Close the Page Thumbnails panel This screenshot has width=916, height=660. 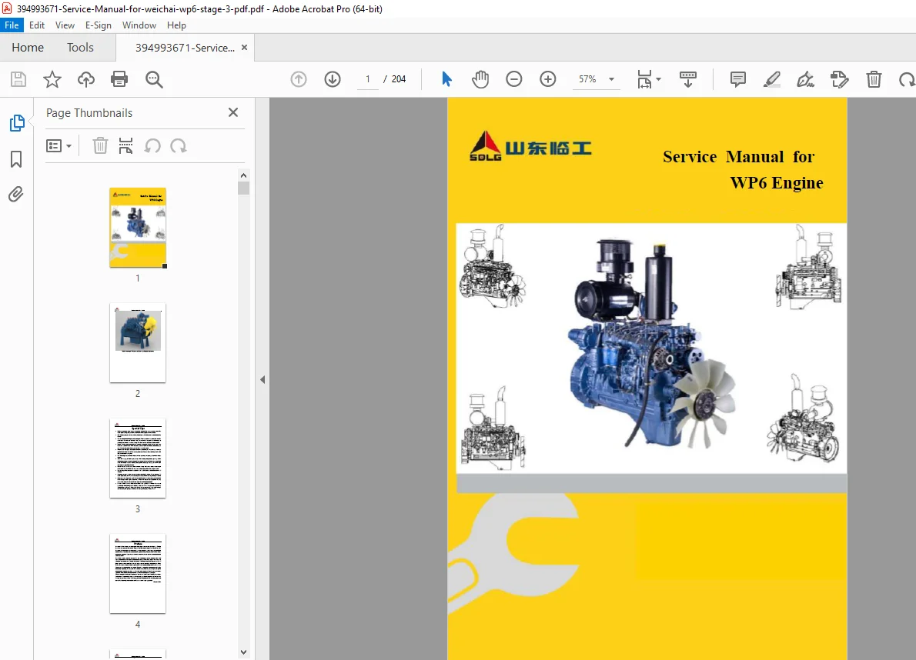click(x=233, y=112)
